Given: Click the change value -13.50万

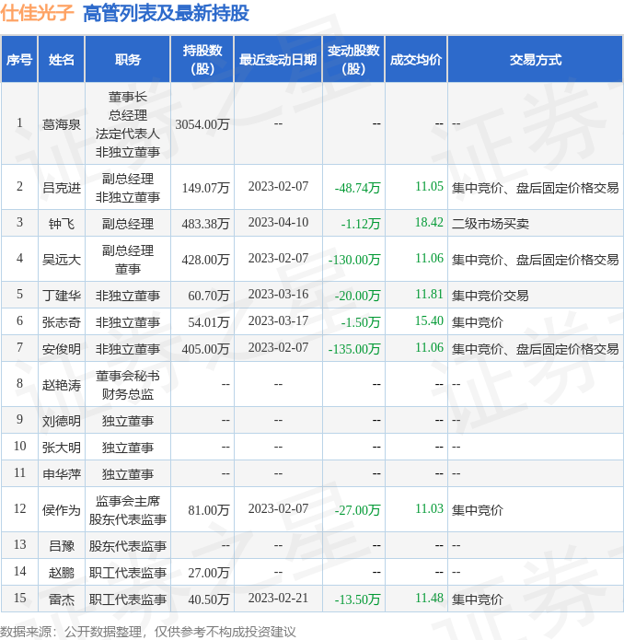Looking at the screenshot, I should click(x=357, y=599).
